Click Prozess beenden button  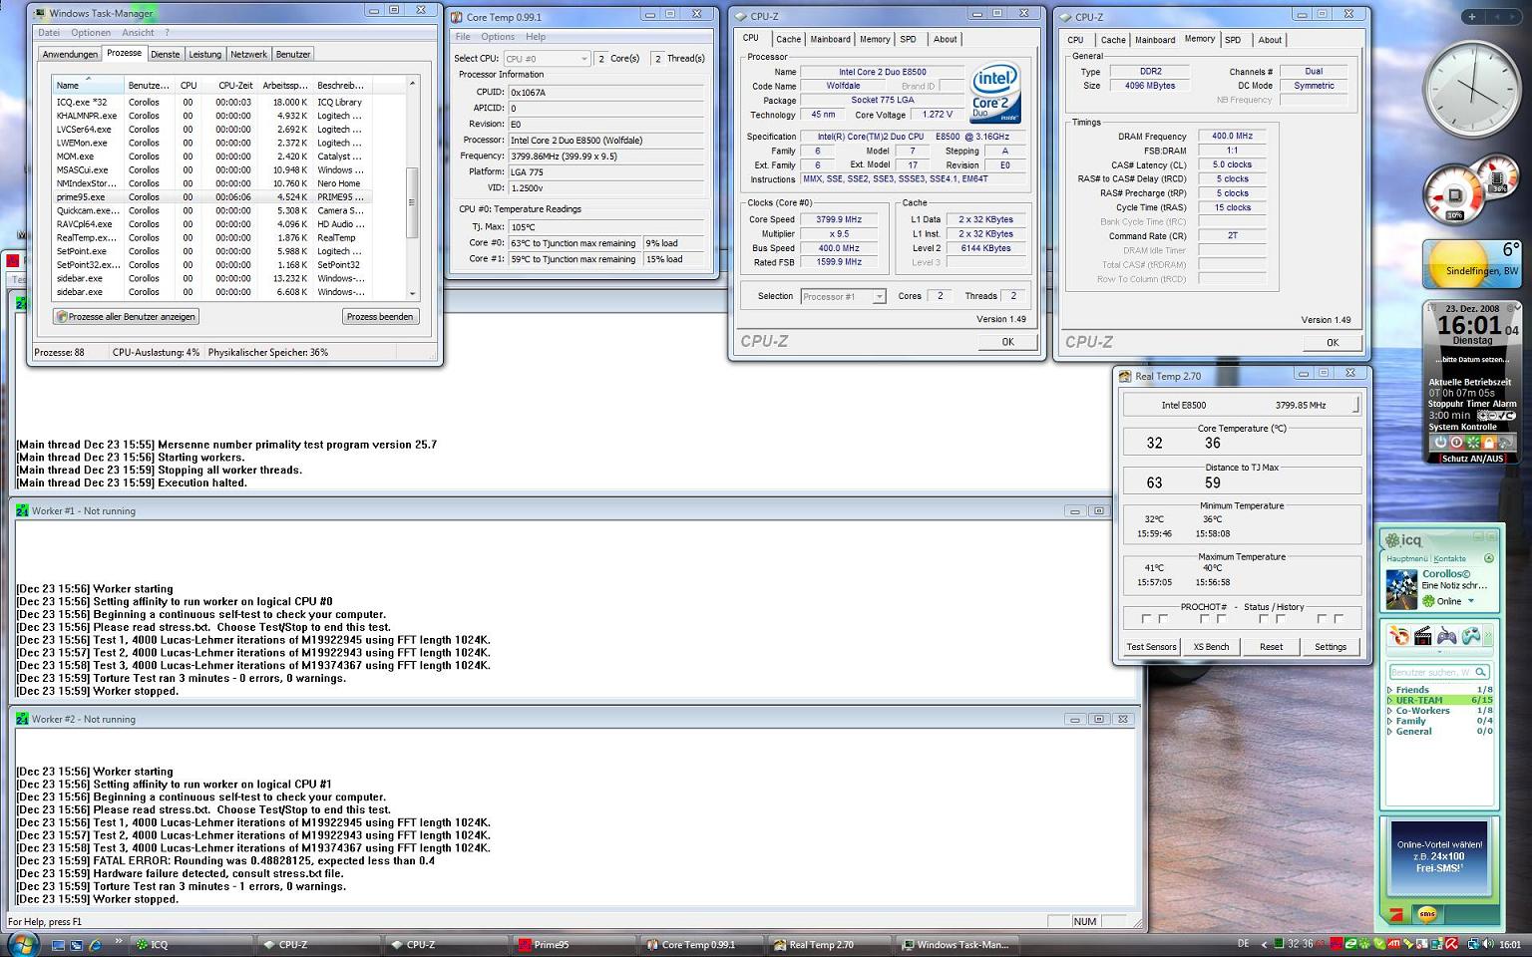[x=380, y=316]
